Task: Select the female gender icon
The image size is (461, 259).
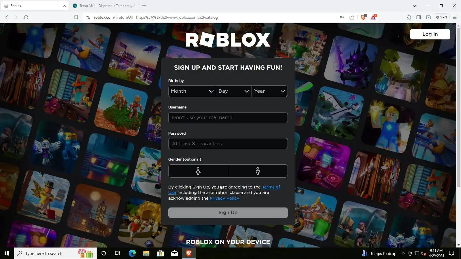Action: 198,171
